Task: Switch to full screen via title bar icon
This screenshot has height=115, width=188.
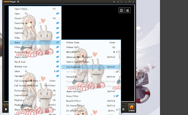Action: tap(121, 2)
